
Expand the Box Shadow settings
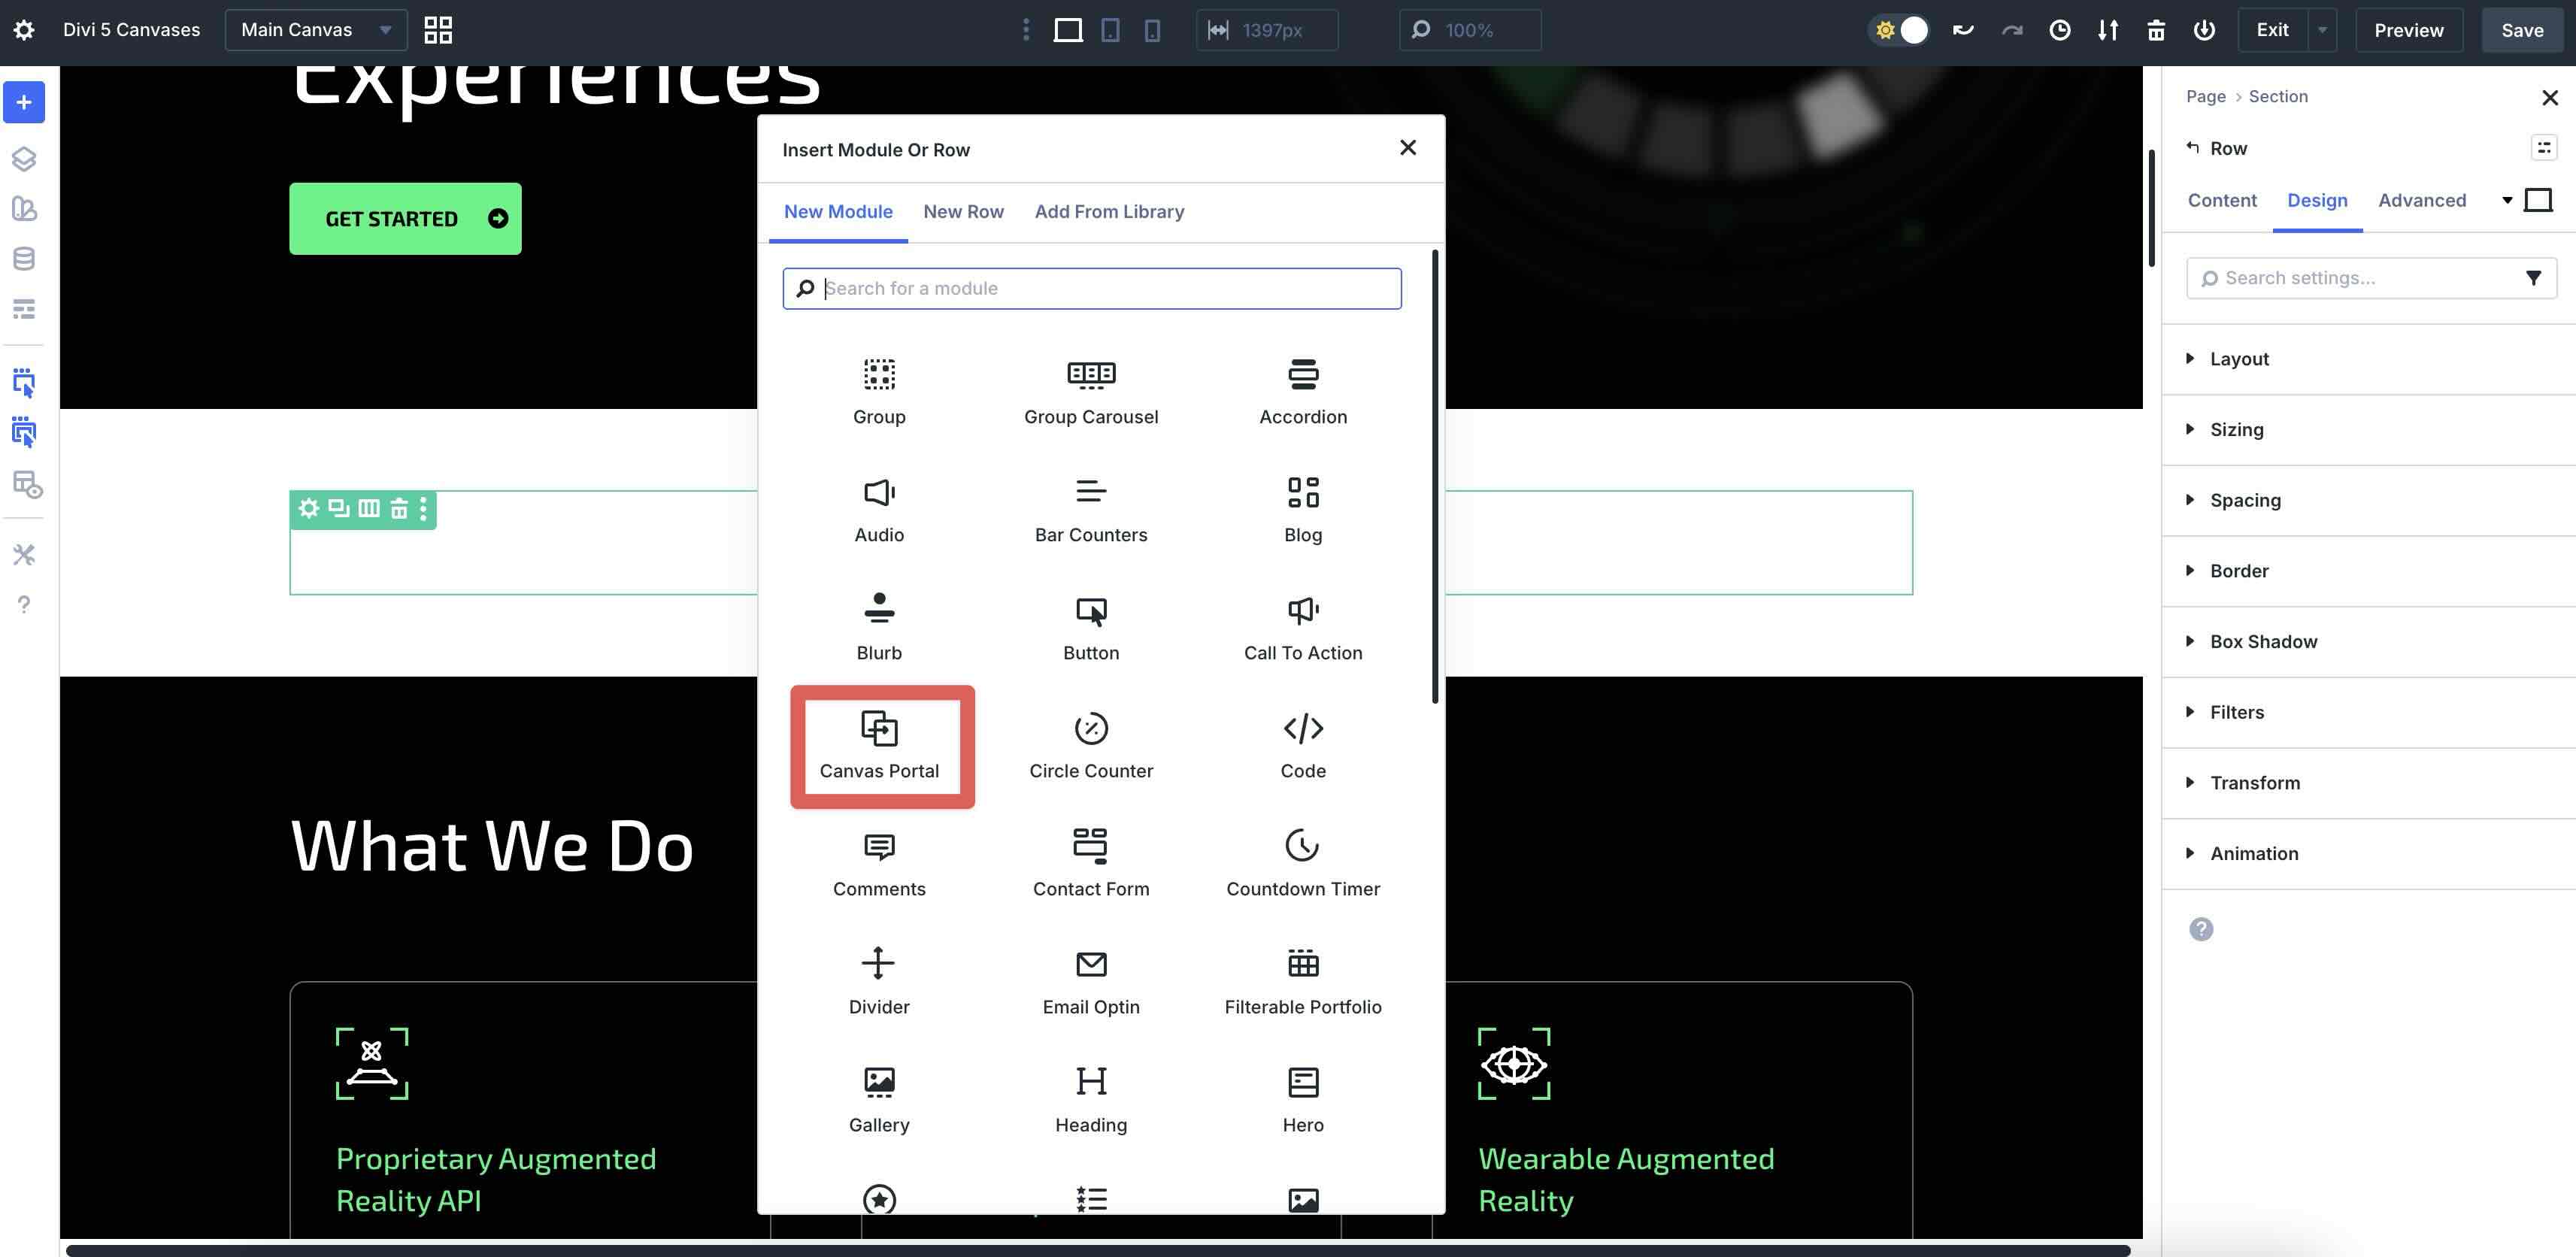2263,641
